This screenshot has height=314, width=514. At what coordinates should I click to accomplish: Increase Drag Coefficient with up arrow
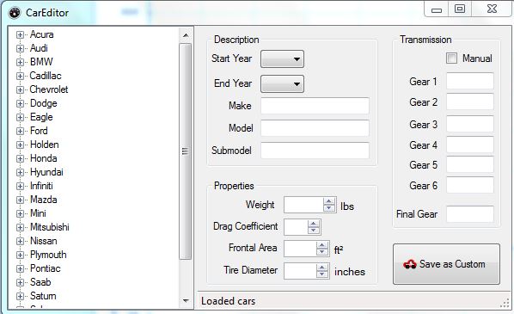pos(314,224)
